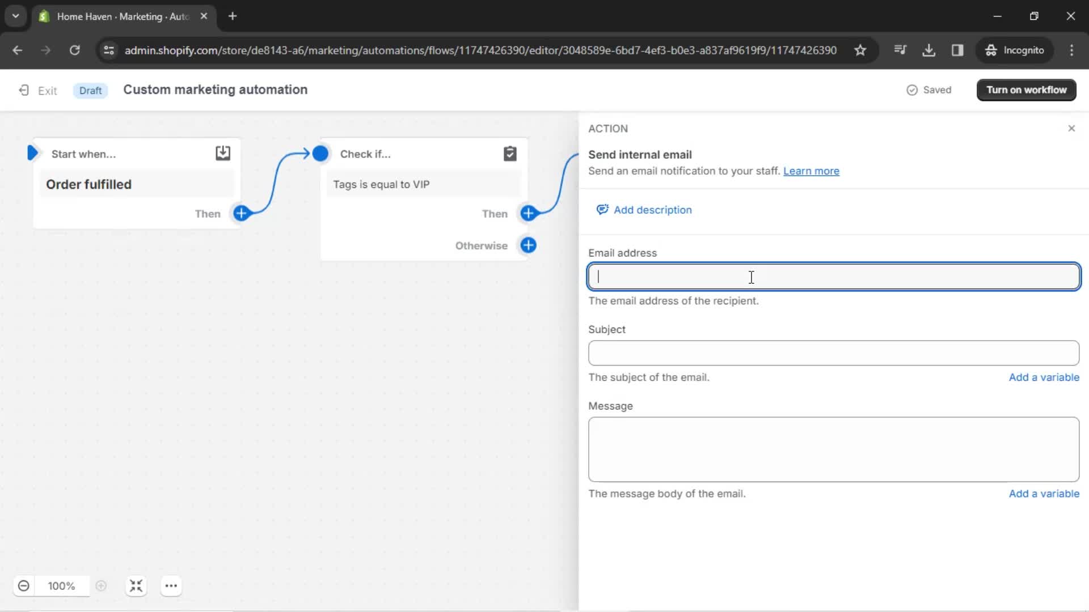Click the download/export icon on trigger

click(x=222, y=153)
